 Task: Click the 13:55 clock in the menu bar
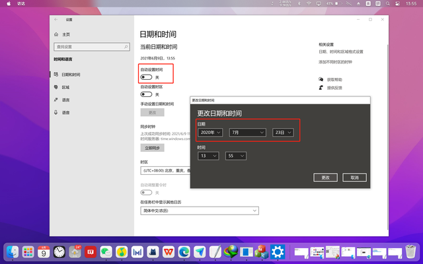(411, 3)
